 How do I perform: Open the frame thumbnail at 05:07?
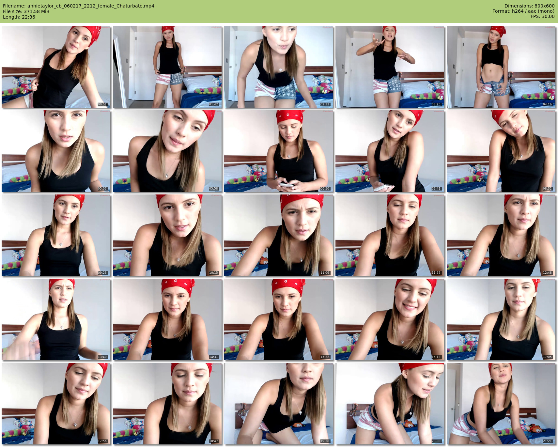(x=56, y=151)
